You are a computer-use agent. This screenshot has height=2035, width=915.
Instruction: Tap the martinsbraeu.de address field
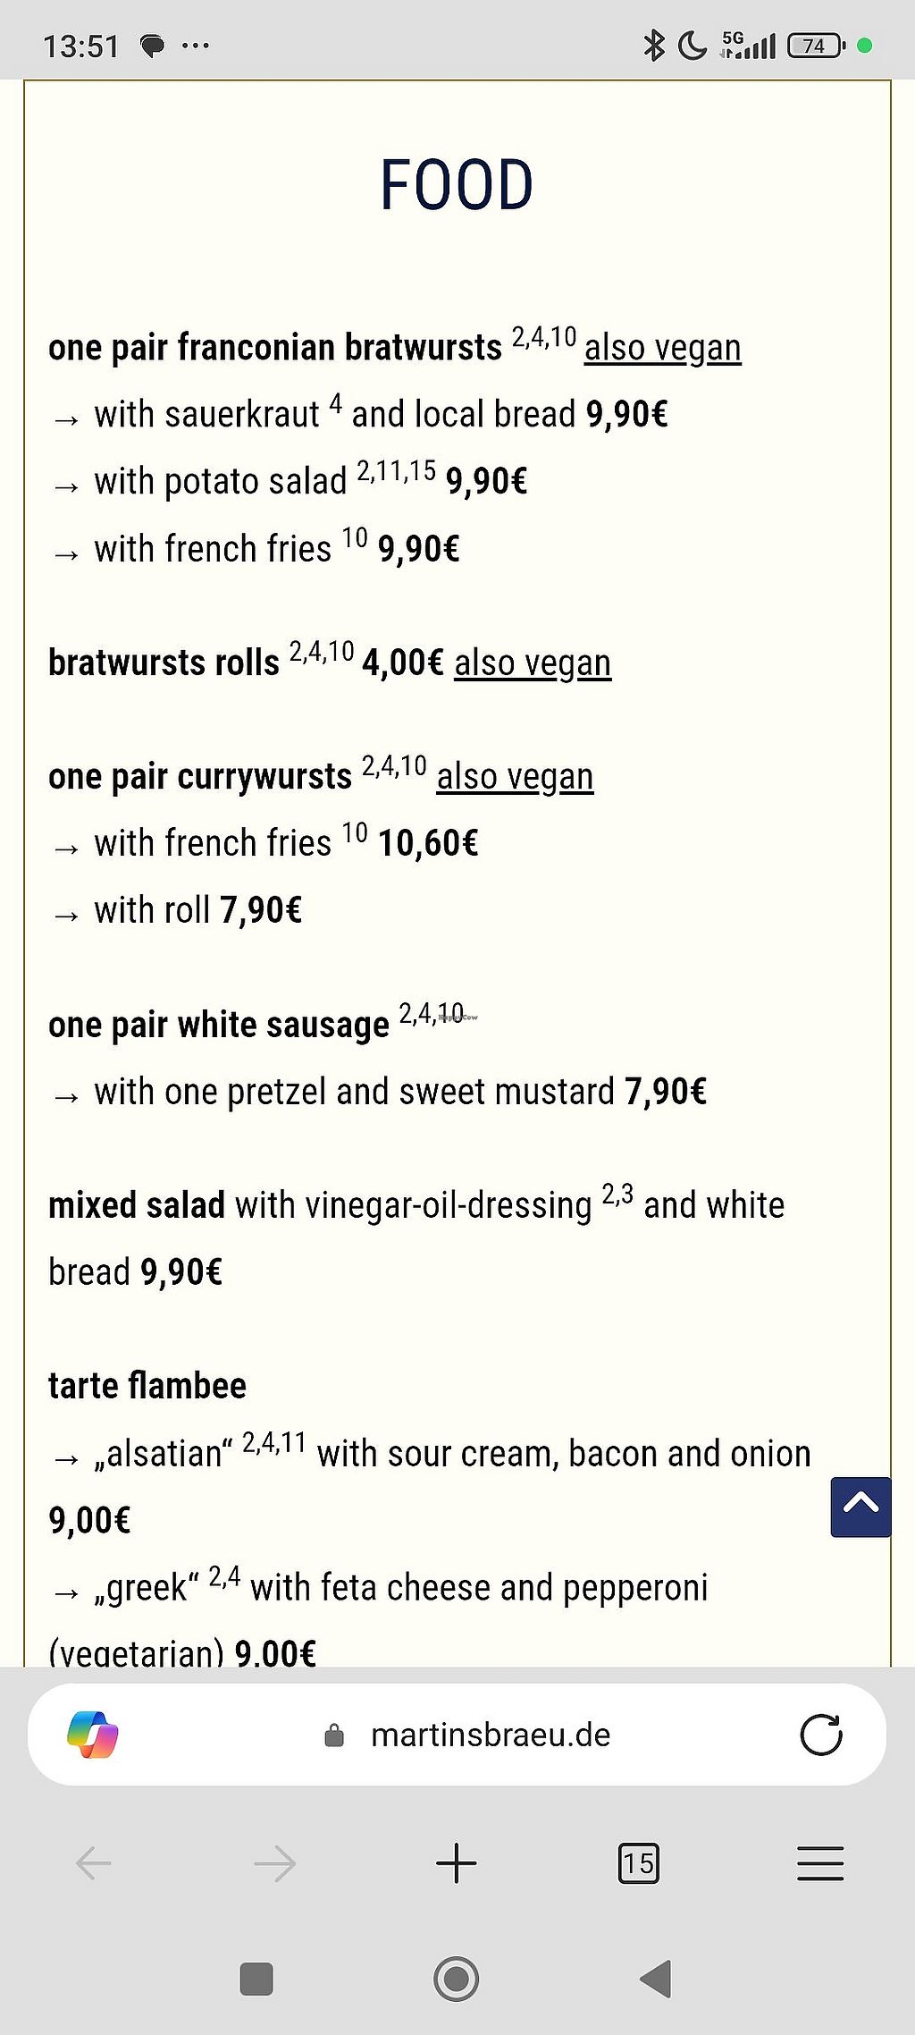[491, 1735]
